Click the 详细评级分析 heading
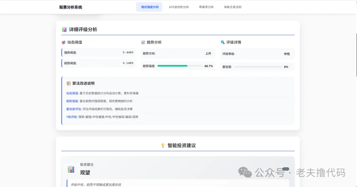The image size is (357, 187). (83, 30)
